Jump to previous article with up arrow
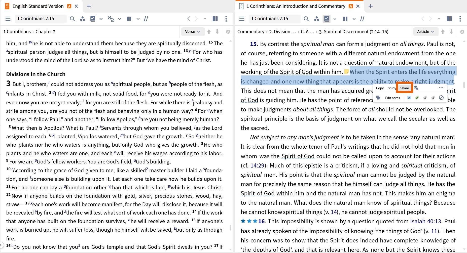This screenshot has height=253, width=467. [443, 32]
